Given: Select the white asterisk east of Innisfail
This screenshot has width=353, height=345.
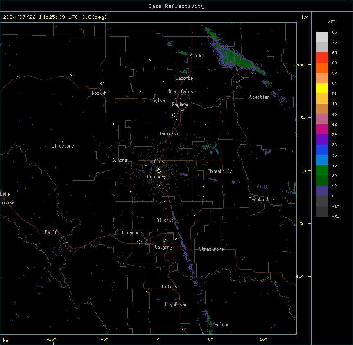Looking at the screenshot, I should (x=206, y=124).
